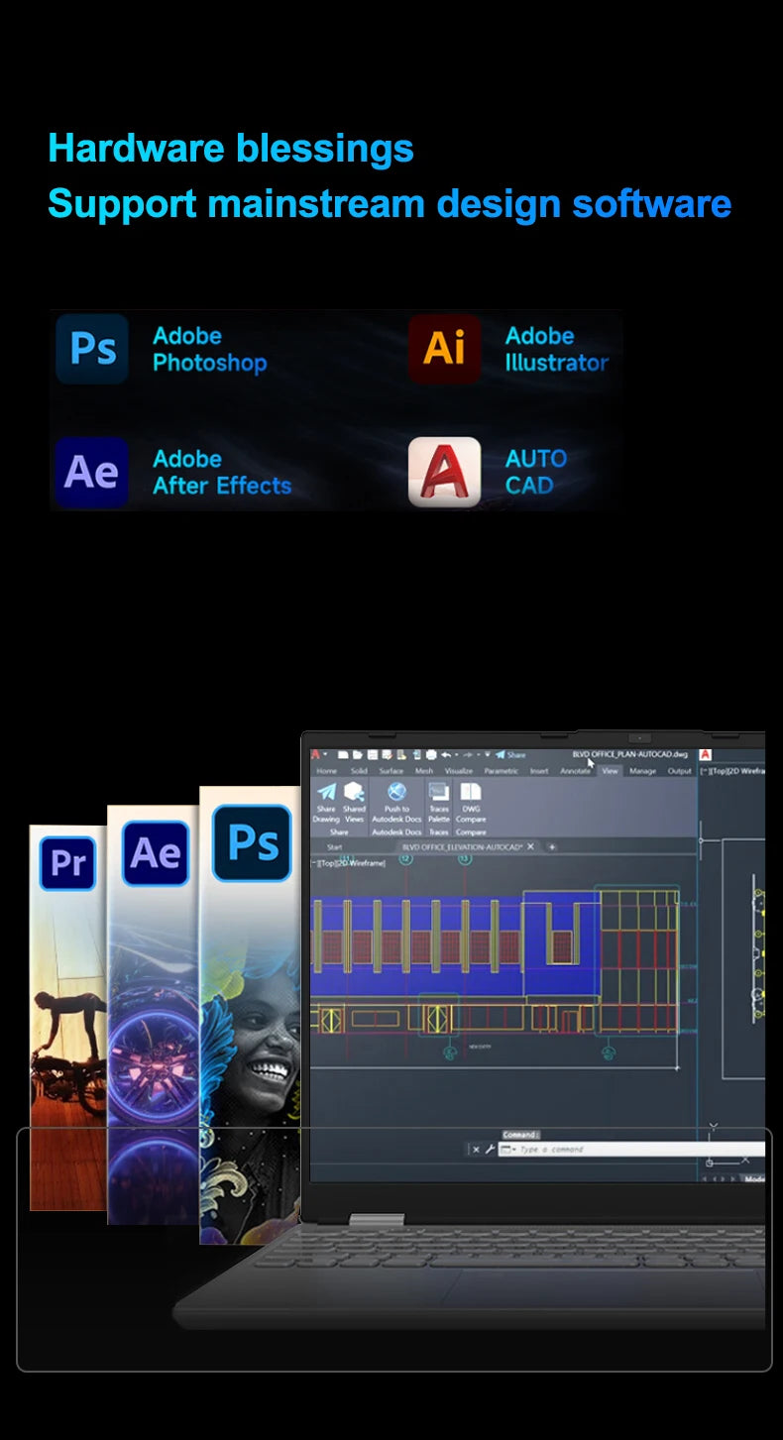Screen dimensions: 783x1440
Task: Launch the DWG Compare tool
Action: tap(471, 797)
